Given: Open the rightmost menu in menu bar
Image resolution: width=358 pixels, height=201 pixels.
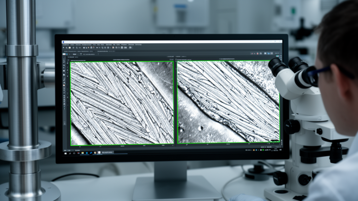Looking at the screenshot, I should point(138,45).
